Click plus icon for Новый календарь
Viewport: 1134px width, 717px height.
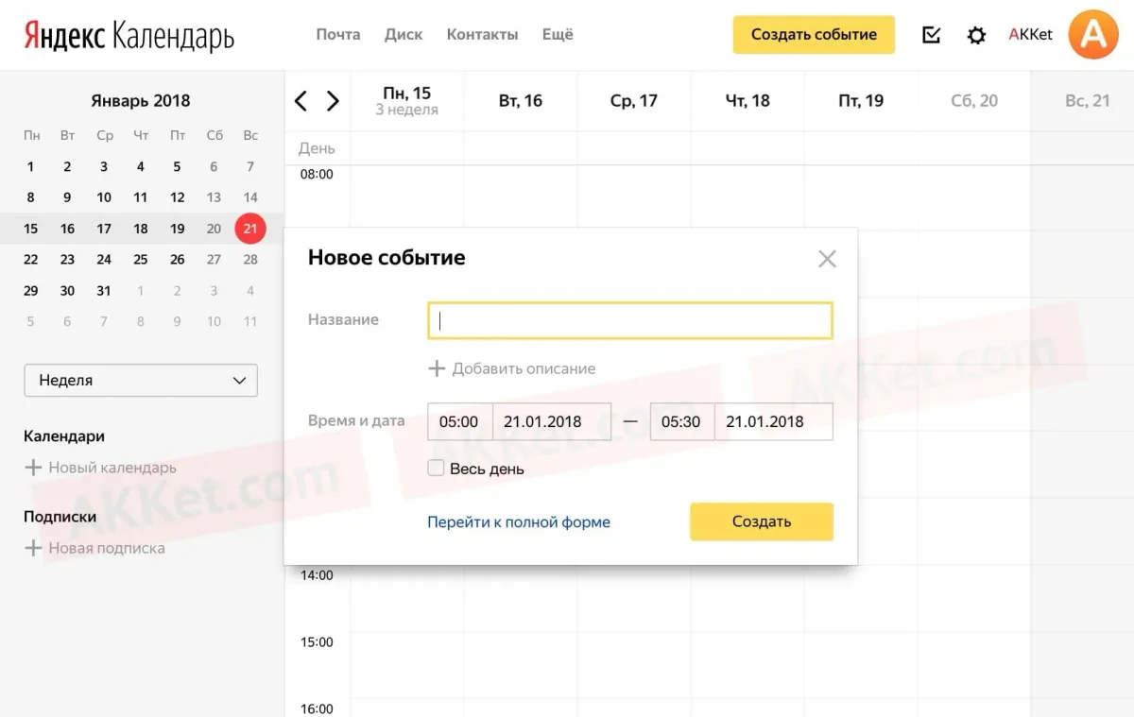pyautogui.click(x=33, y=468)
